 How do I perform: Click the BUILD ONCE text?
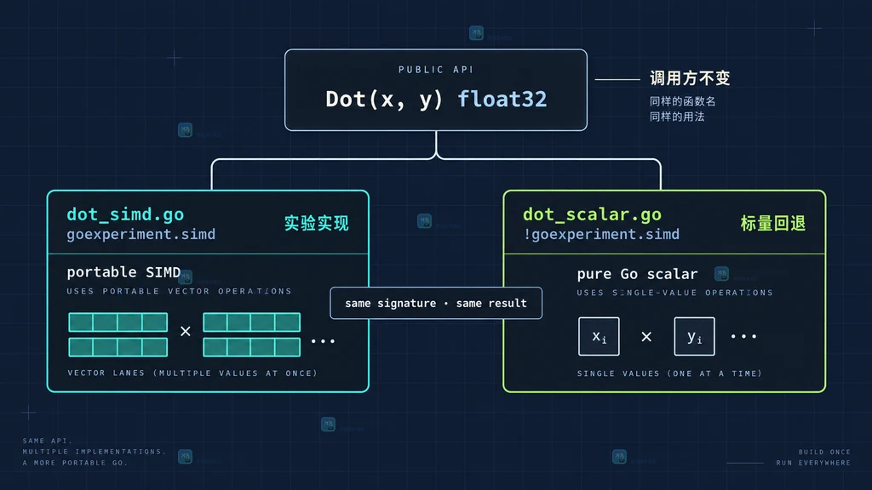tap(824, 453)
